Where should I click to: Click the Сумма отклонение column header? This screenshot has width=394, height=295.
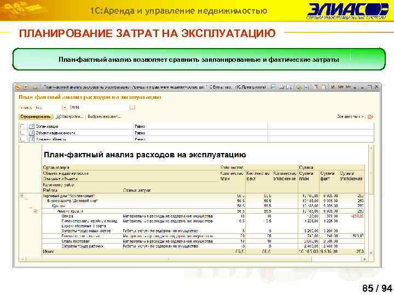click(x=351, y=176)
